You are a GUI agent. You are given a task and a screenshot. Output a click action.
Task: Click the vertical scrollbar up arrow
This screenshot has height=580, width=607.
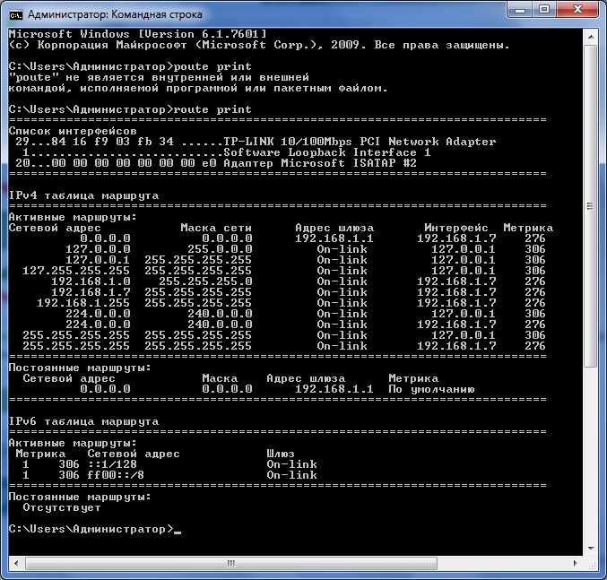click(590, 37)
